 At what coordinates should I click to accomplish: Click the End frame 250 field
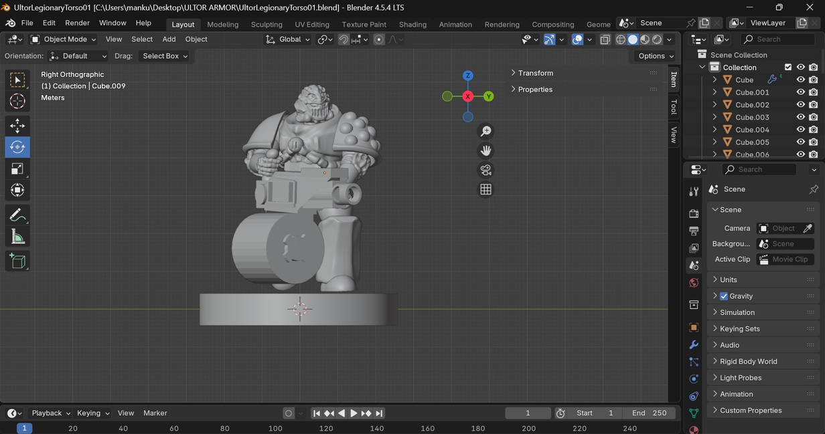click(650, 413)
